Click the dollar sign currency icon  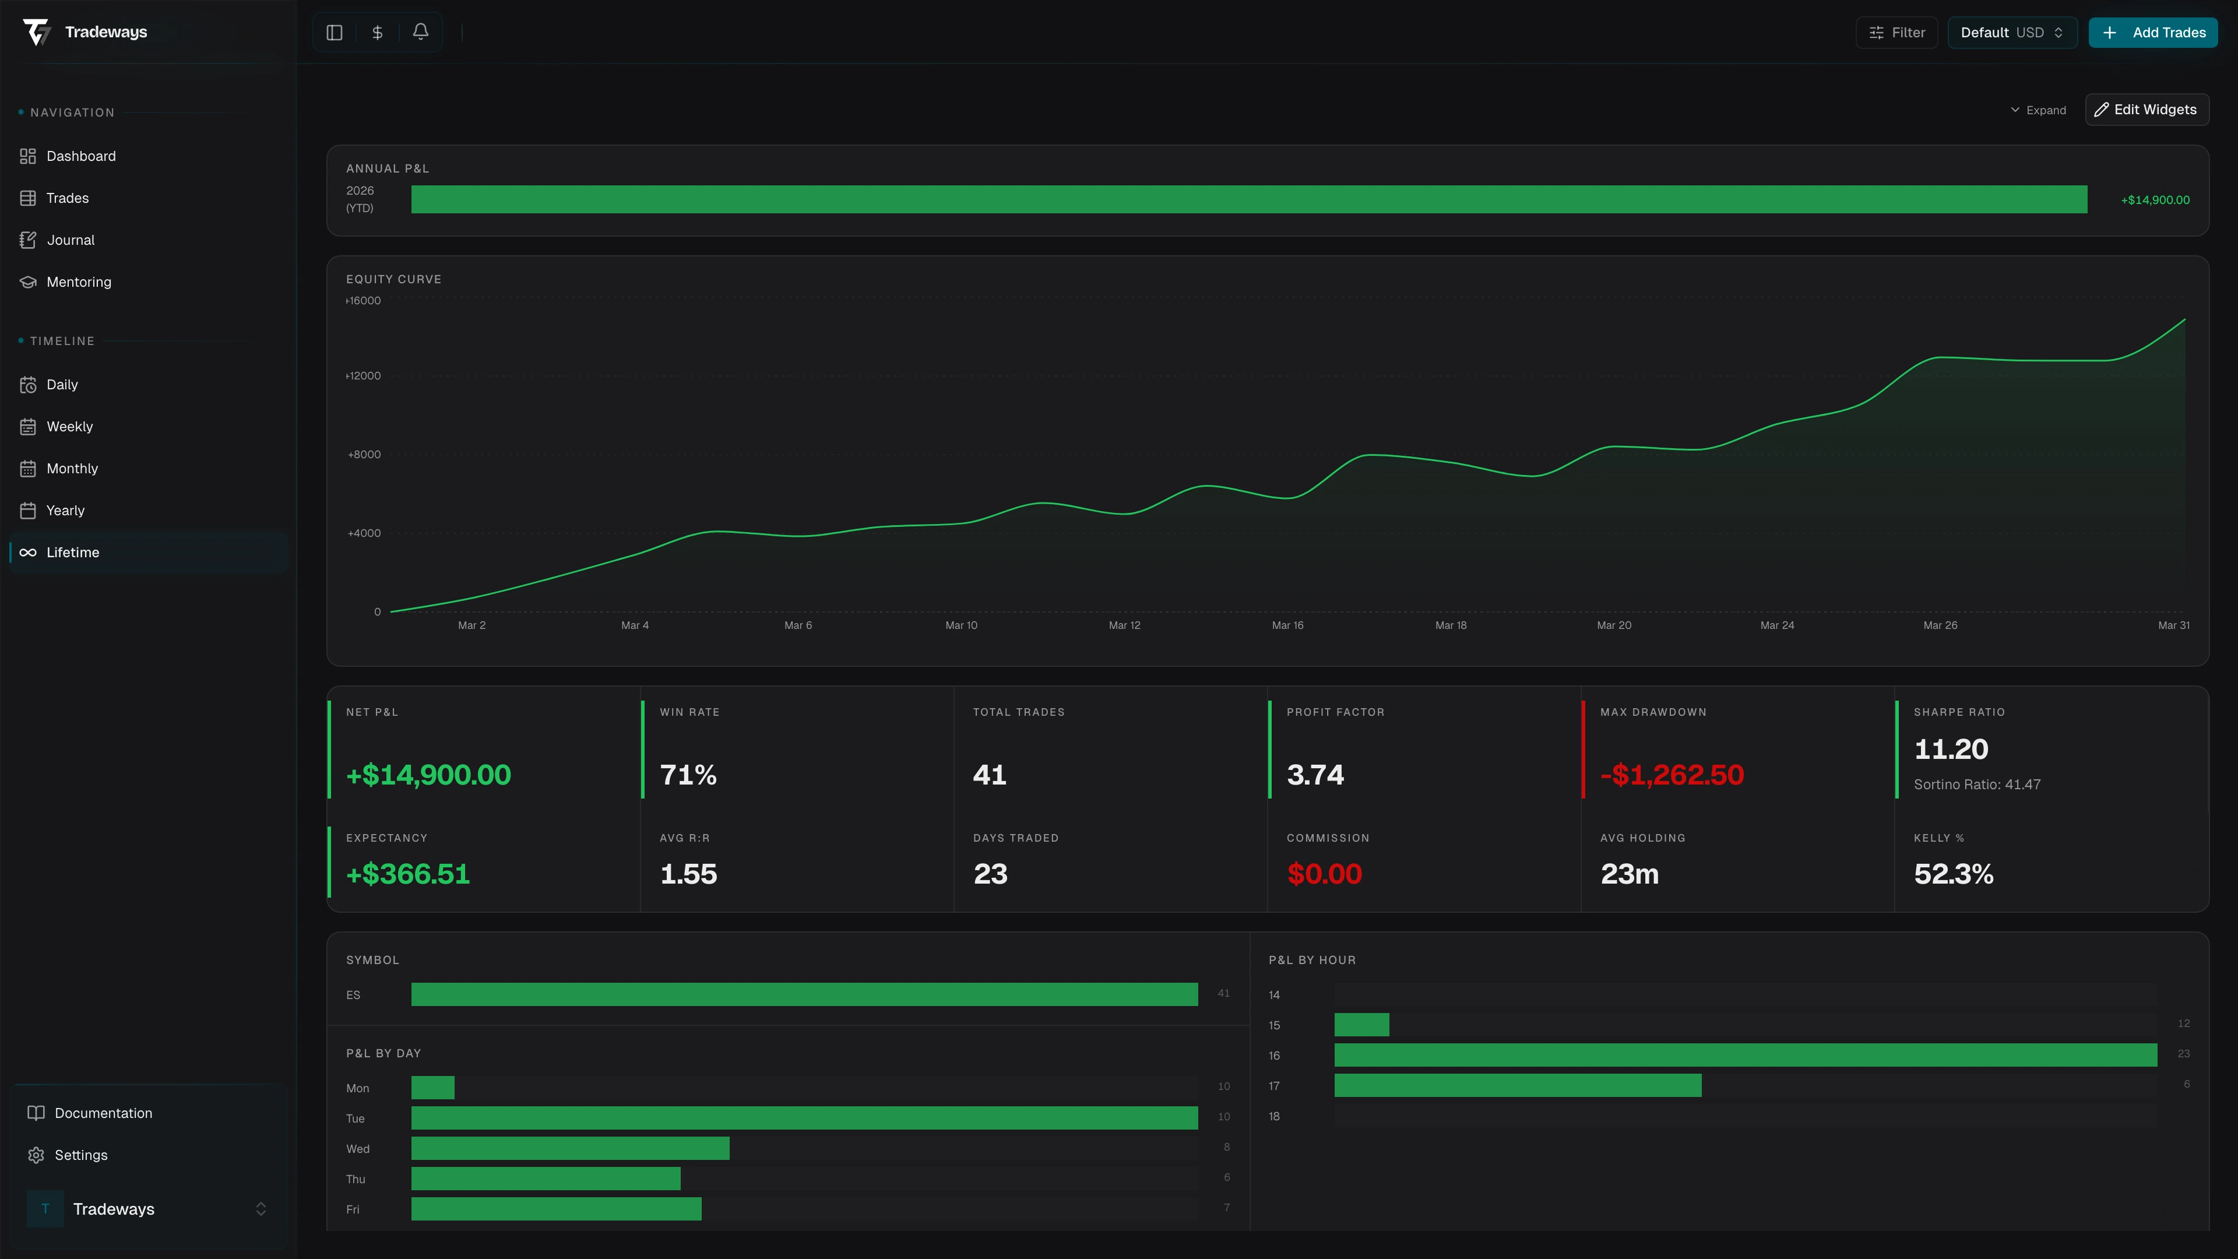(x=377, y=32)
